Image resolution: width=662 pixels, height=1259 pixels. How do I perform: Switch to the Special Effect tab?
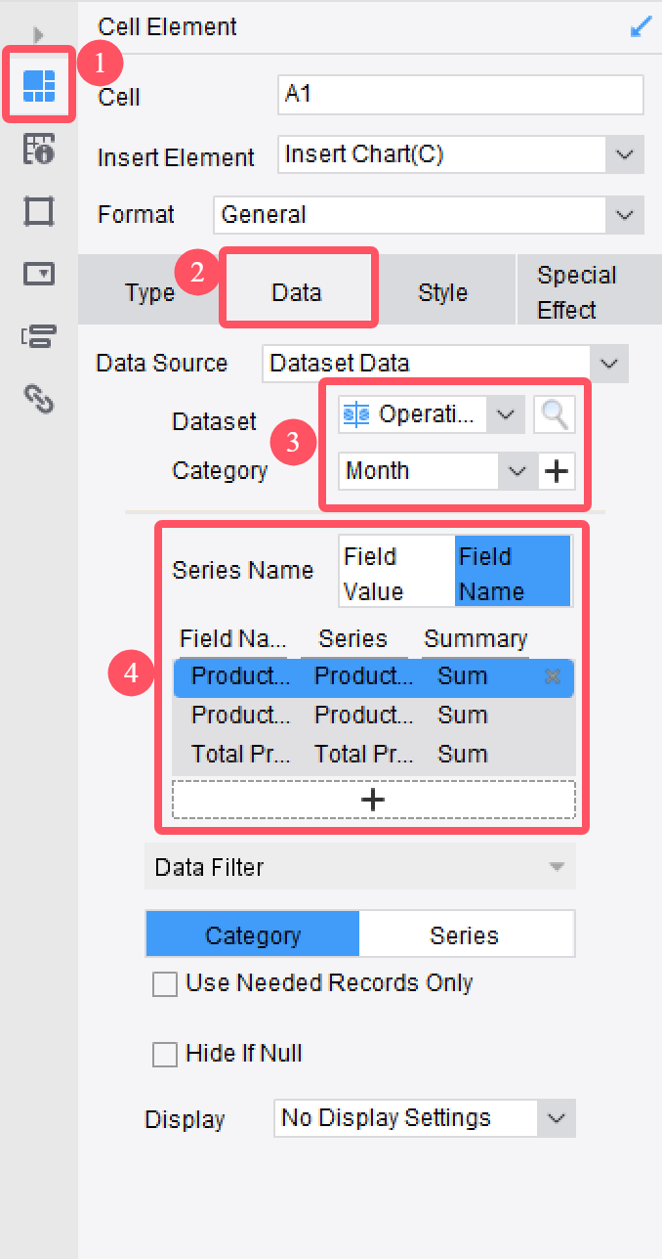(x=576, y=292)
